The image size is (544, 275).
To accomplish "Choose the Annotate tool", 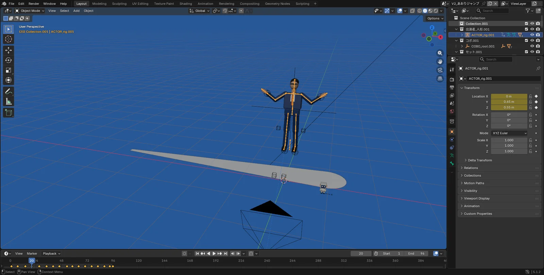I will (x=8, y=92).
